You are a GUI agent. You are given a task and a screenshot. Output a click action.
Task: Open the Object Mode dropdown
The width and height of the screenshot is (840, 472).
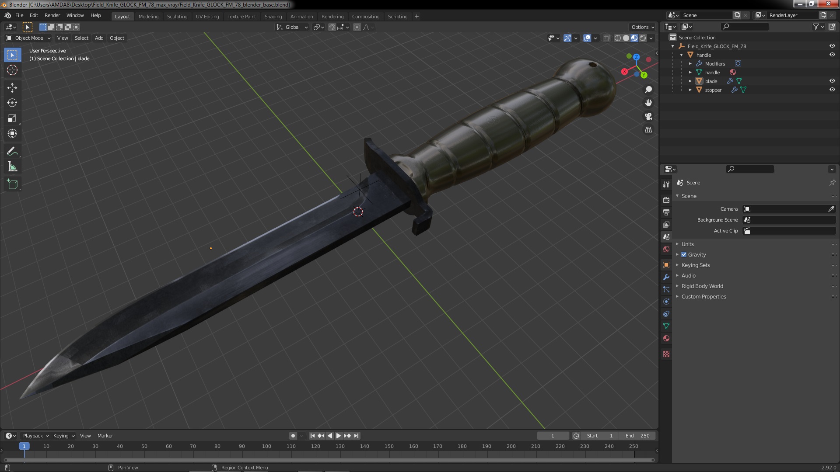(x=28, y=38)
